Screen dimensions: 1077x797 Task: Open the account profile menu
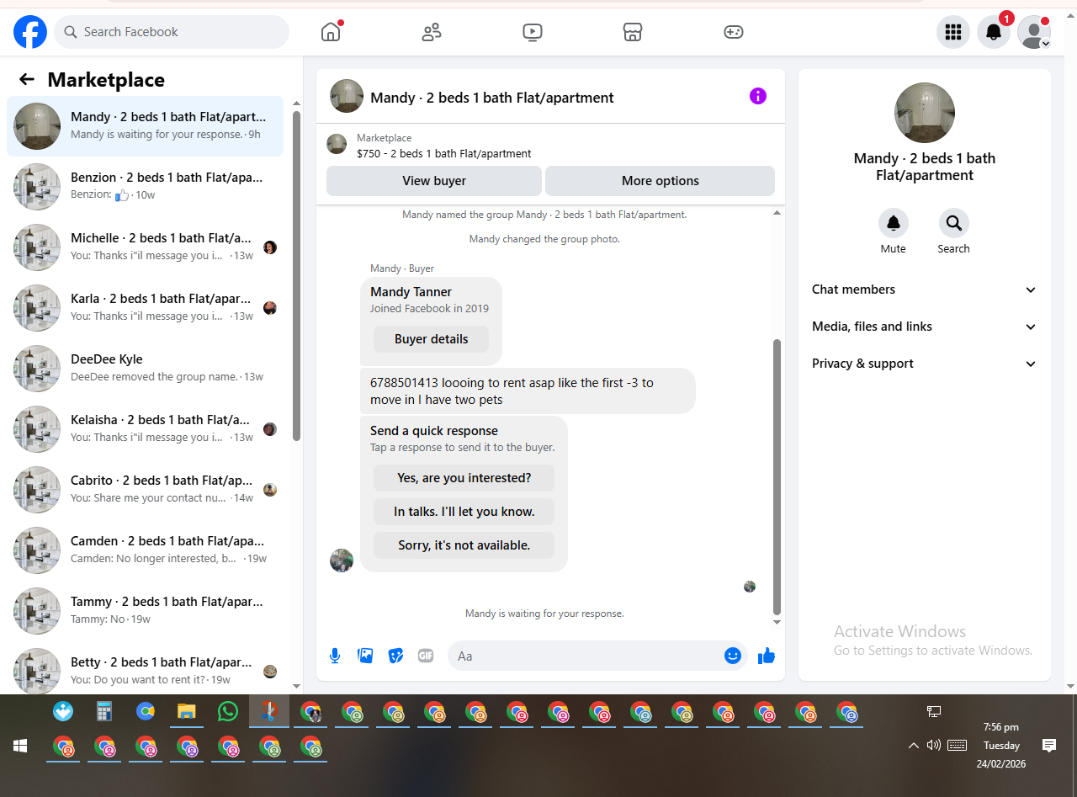pyautogui.click(x=1034, y=32)
